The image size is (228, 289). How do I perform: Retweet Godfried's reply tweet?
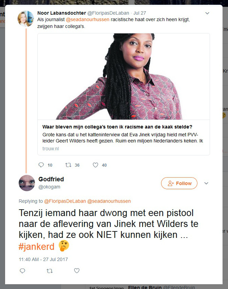[50, 271]
